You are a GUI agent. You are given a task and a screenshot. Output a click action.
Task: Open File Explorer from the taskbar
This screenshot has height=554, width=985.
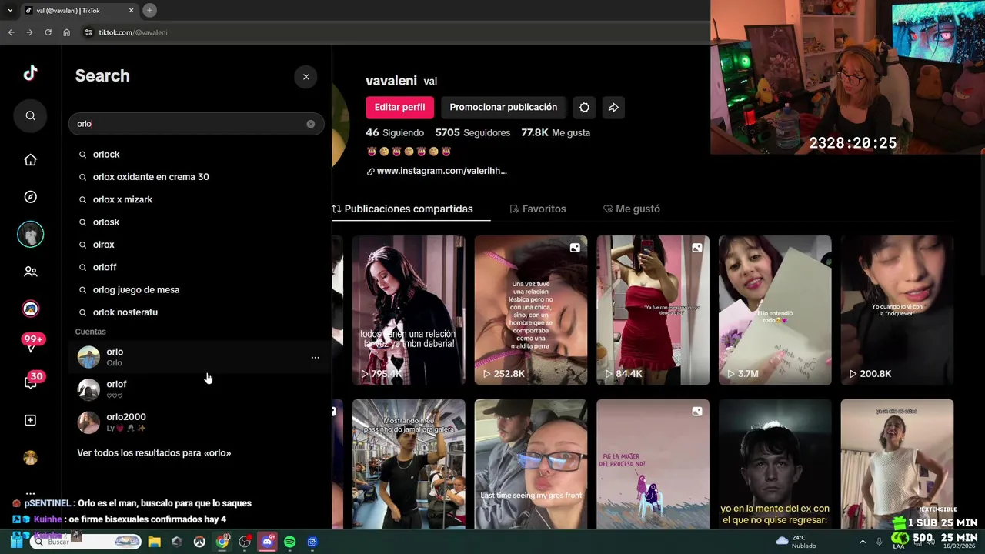[x=154, y=542]
